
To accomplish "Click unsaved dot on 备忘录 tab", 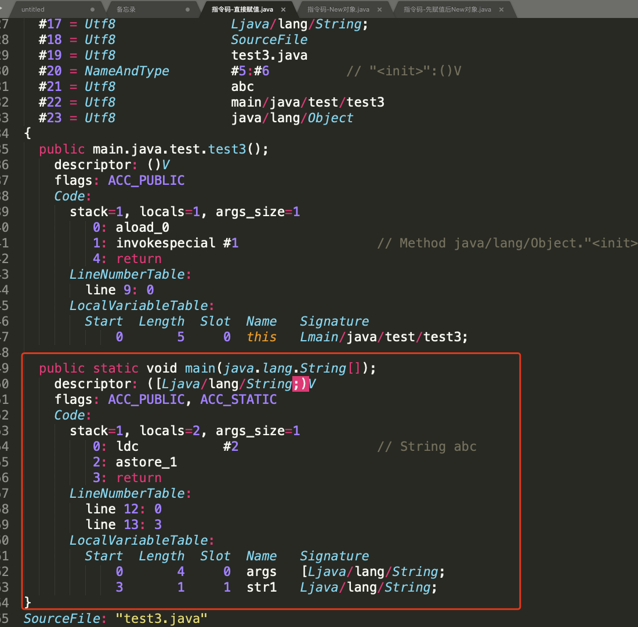I will [x=187, y=9].
